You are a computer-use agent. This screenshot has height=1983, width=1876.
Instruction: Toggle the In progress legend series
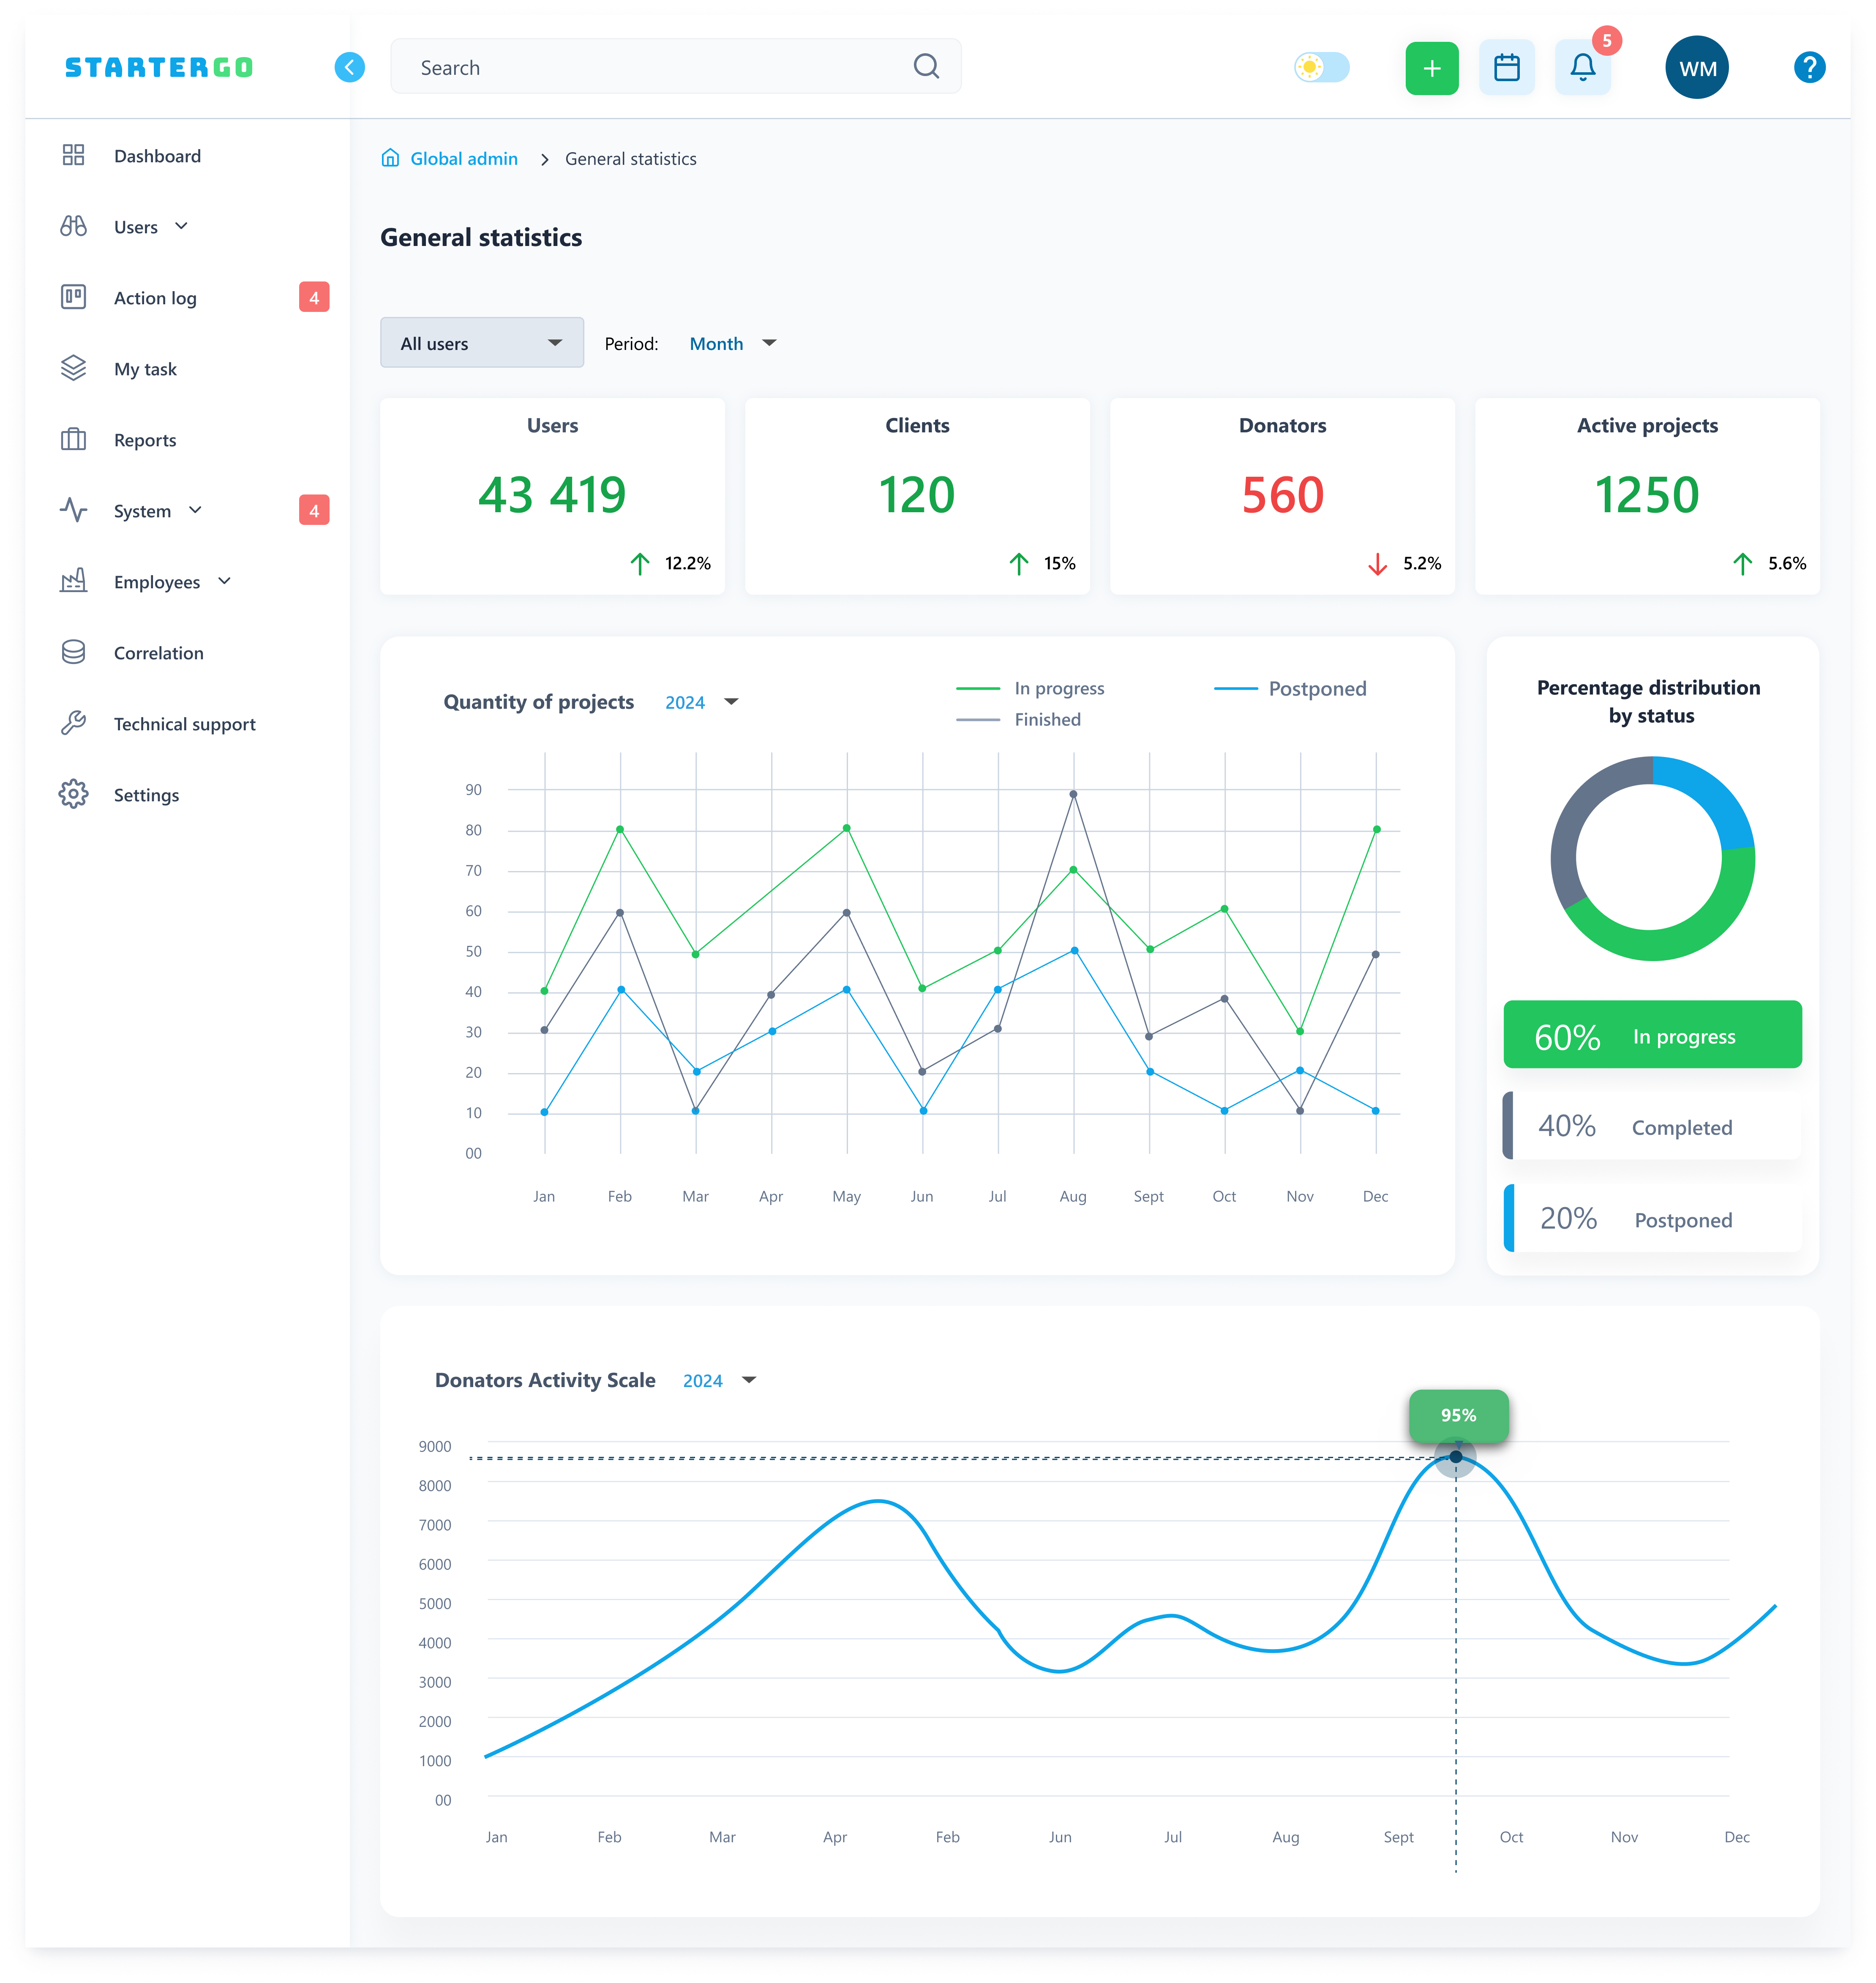tap(1030, 688)
